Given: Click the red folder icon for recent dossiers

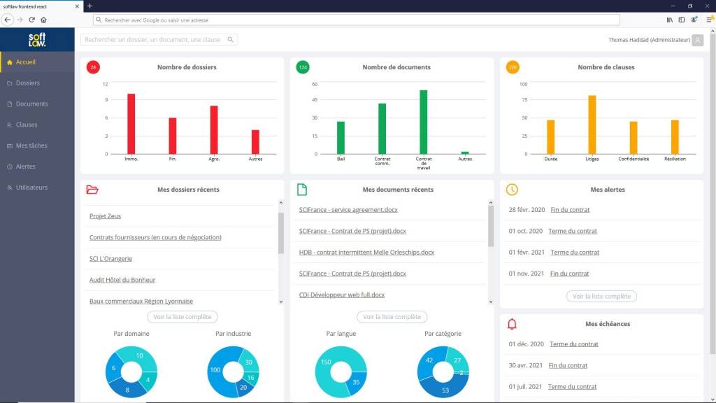Looking at the screenshot, I should [92, 190].
